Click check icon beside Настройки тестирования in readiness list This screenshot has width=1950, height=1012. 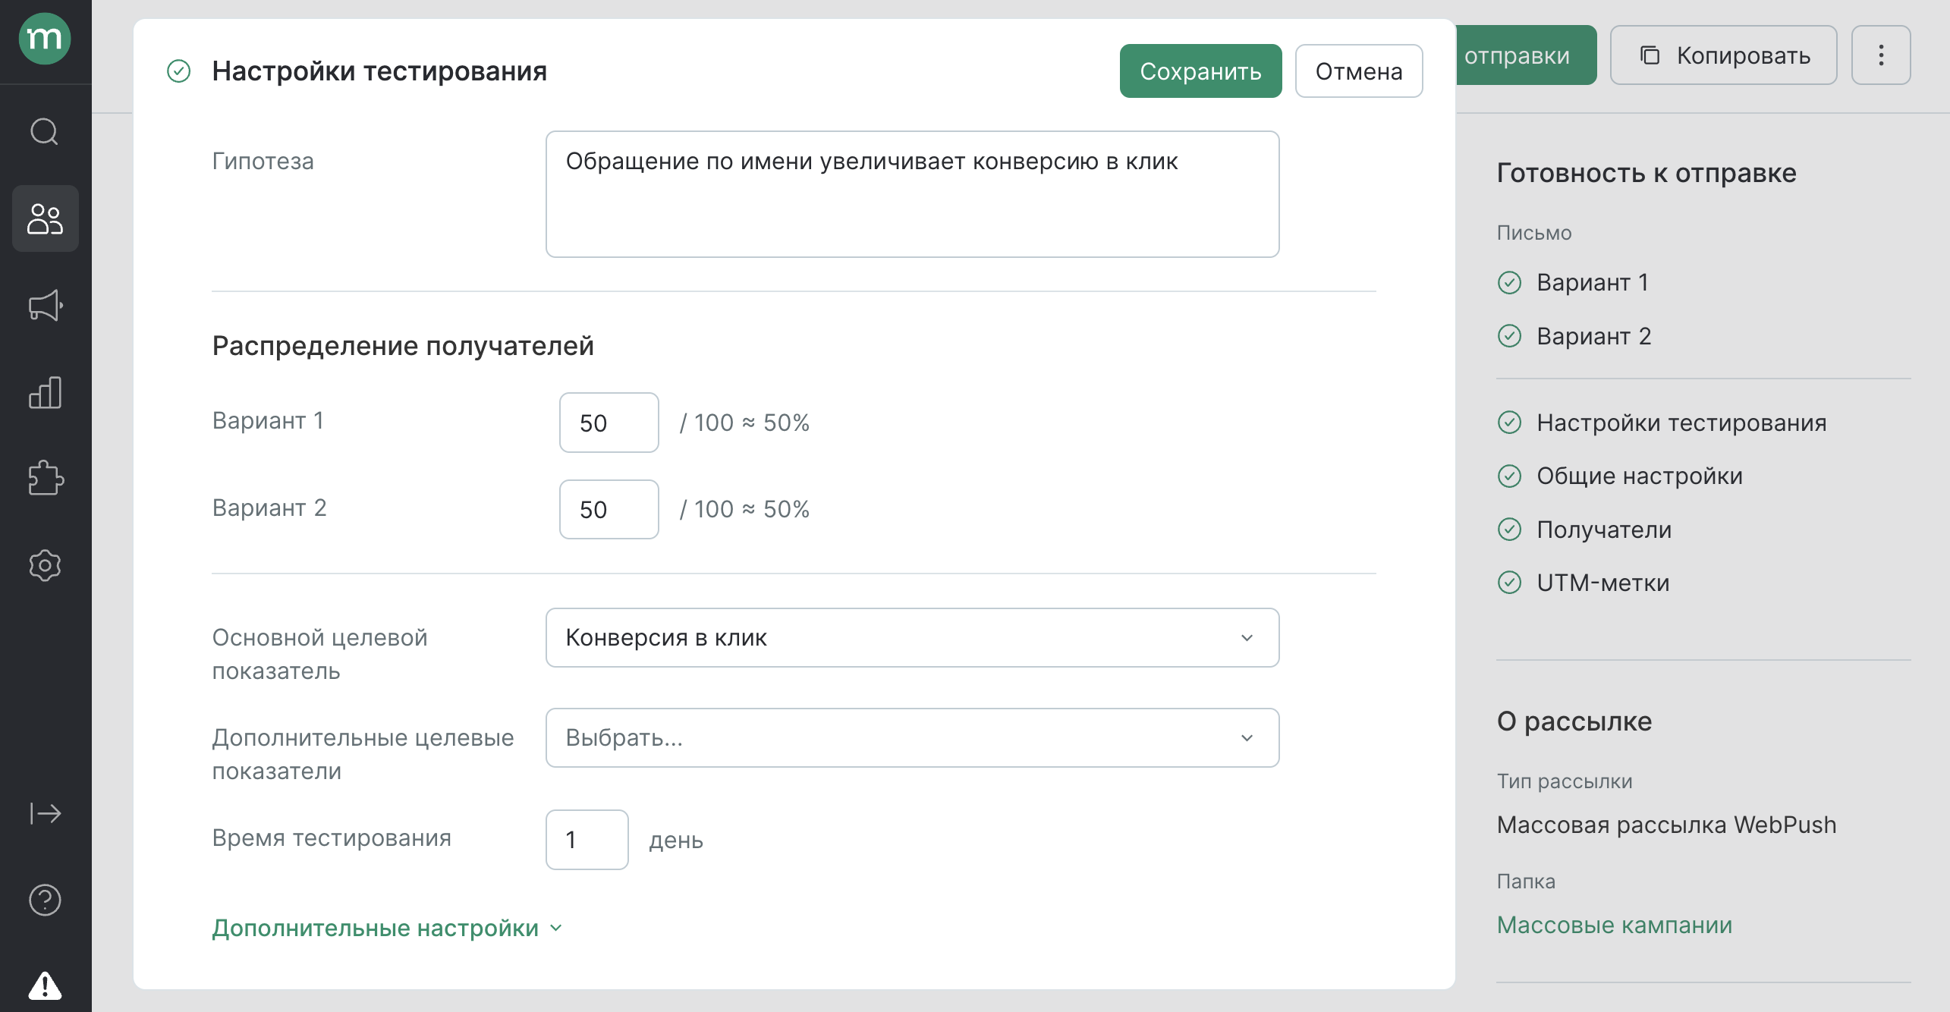1509,423
